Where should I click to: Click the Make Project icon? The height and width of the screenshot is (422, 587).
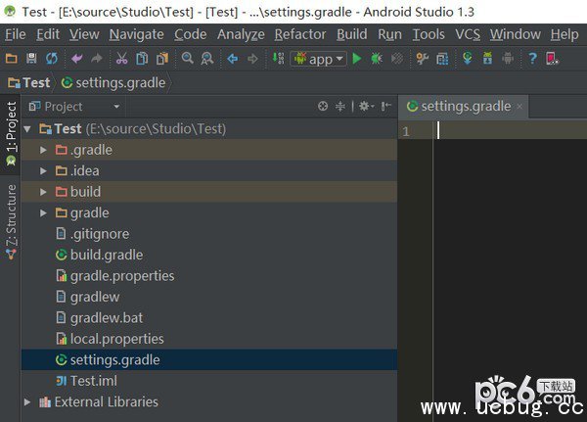[x=278, y=59]
